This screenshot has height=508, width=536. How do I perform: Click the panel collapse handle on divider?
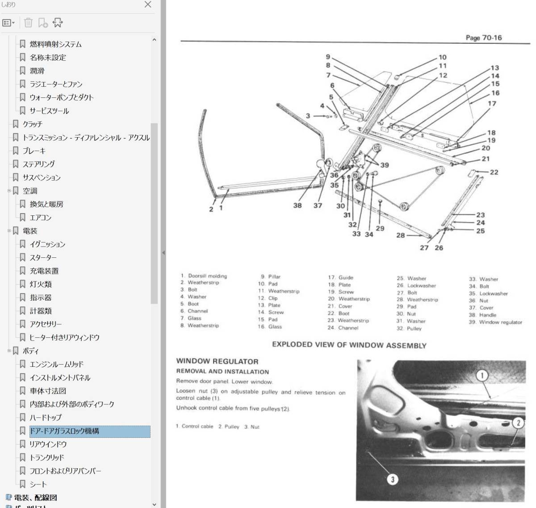point(163,253)
